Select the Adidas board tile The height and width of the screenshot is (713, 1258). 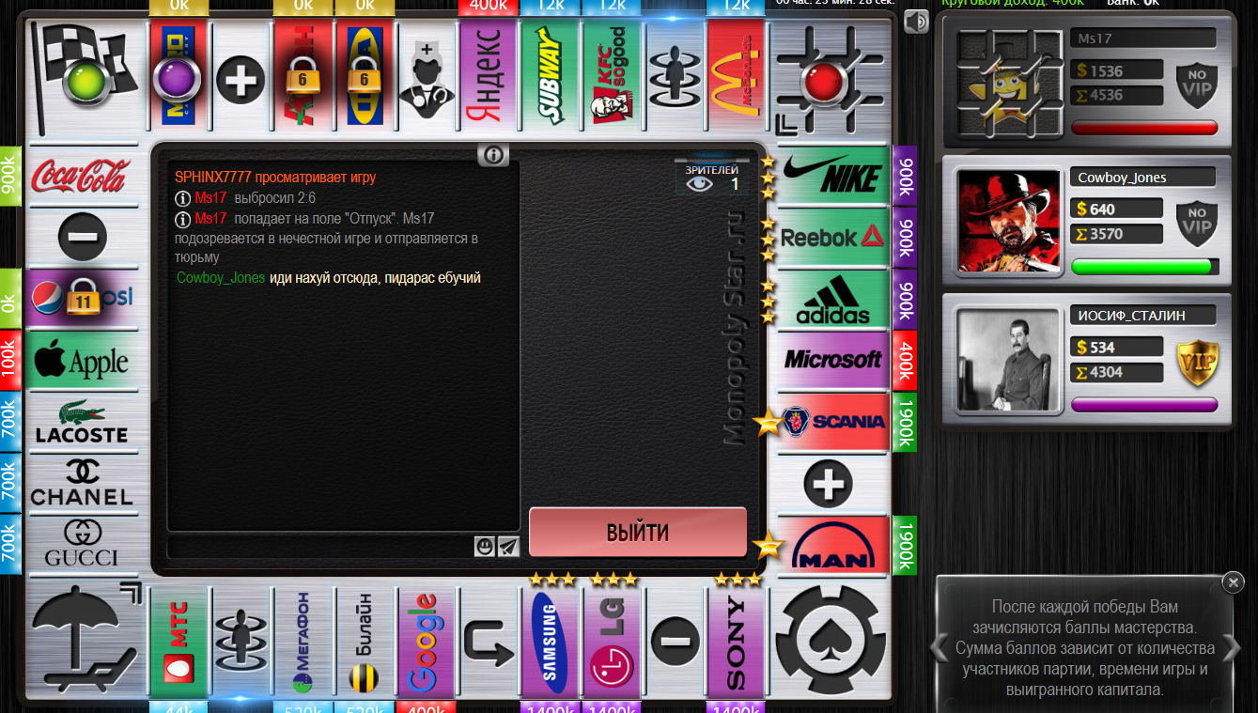833,300
